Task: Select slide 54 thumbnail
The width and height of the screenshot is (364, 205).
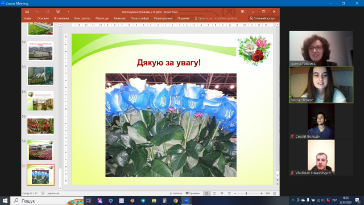Action: (40, 101)
